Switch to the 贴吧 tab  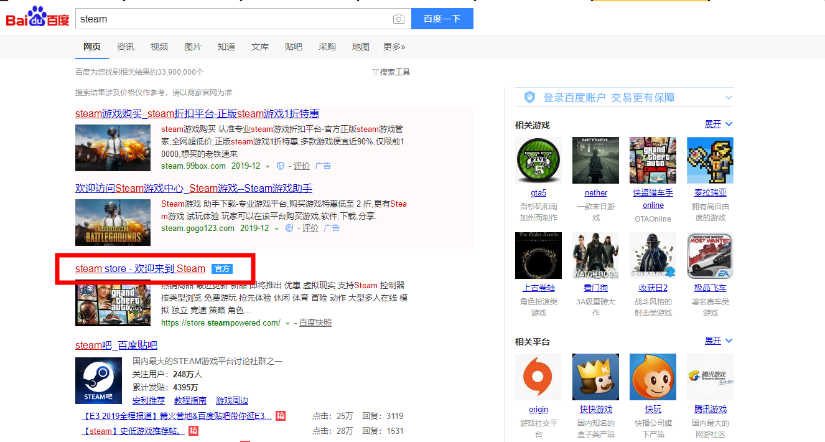(x=294, y=47)
